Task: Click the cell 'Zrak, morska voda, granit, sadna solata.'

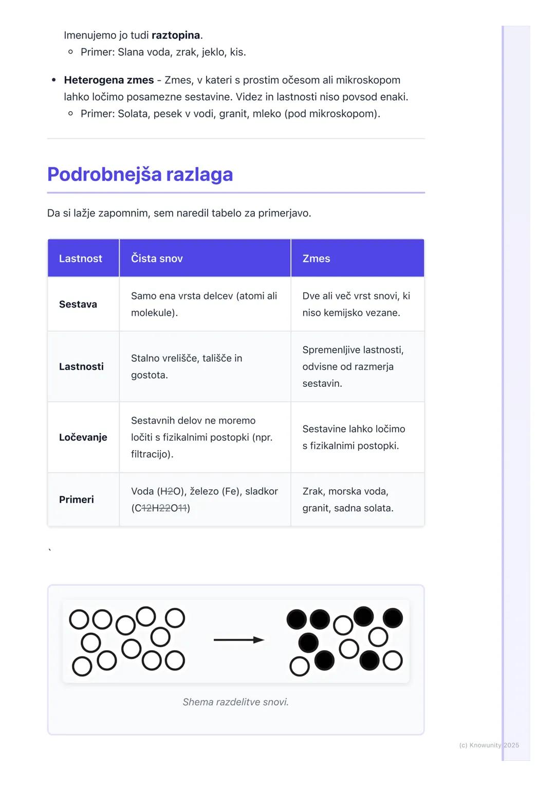Action: point(348,499)
